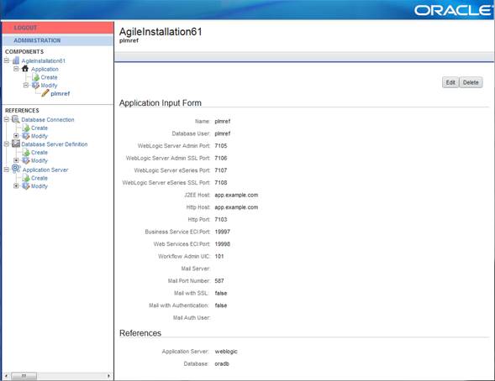This screenshot has height=381, width=495.
Task: Expand Modify under Database Server Definition
Action: point(16,160)
